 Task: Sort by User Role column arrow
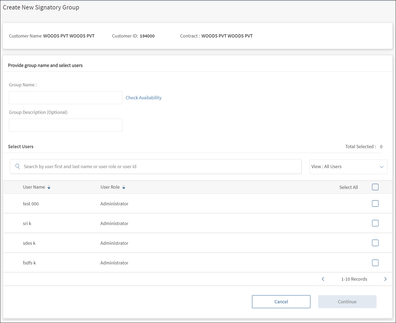pyautogui.click(x=124, y=187)
